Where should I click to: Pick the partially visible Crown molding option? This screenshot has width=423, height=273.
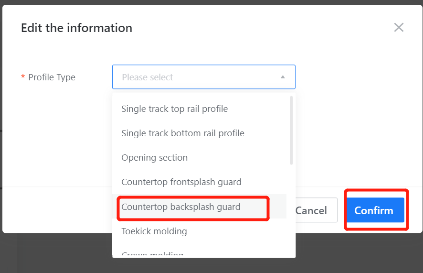tap(152, 254)
